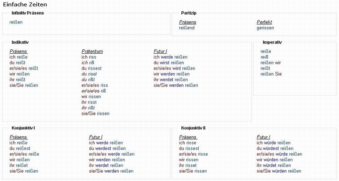The image size is (339, 181).
Task: Select the italic form 'ihr rißt'
Action: point(88,108)
